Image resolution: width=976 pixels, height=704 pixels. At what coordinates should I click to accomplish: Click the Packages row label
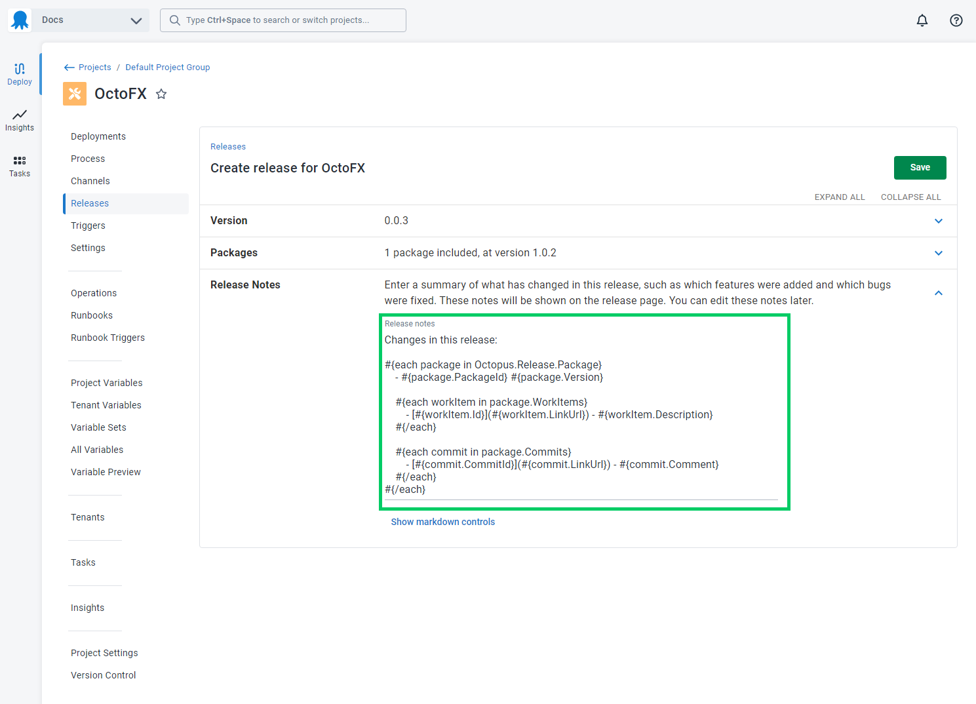pos(234,253)
